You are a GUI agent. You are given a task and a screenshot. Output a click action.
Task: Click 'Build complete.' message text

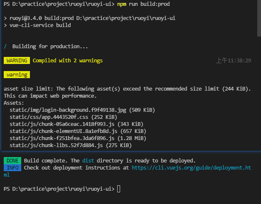[x=46, y=160]
